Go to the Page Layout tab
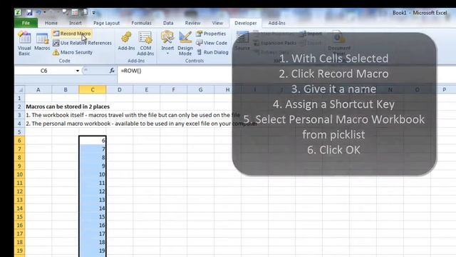Viewport: 456px width, 257px height. click(106, 23)
